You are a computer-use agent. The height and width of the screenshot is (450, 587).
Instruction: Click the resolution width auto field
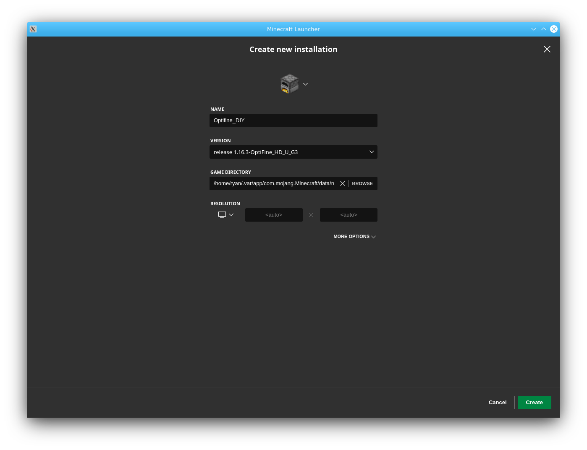tap(274, 215)
